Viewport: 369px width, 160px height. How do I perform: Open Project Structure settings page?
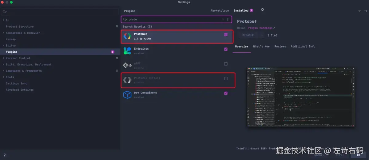(x=20, y=27)
